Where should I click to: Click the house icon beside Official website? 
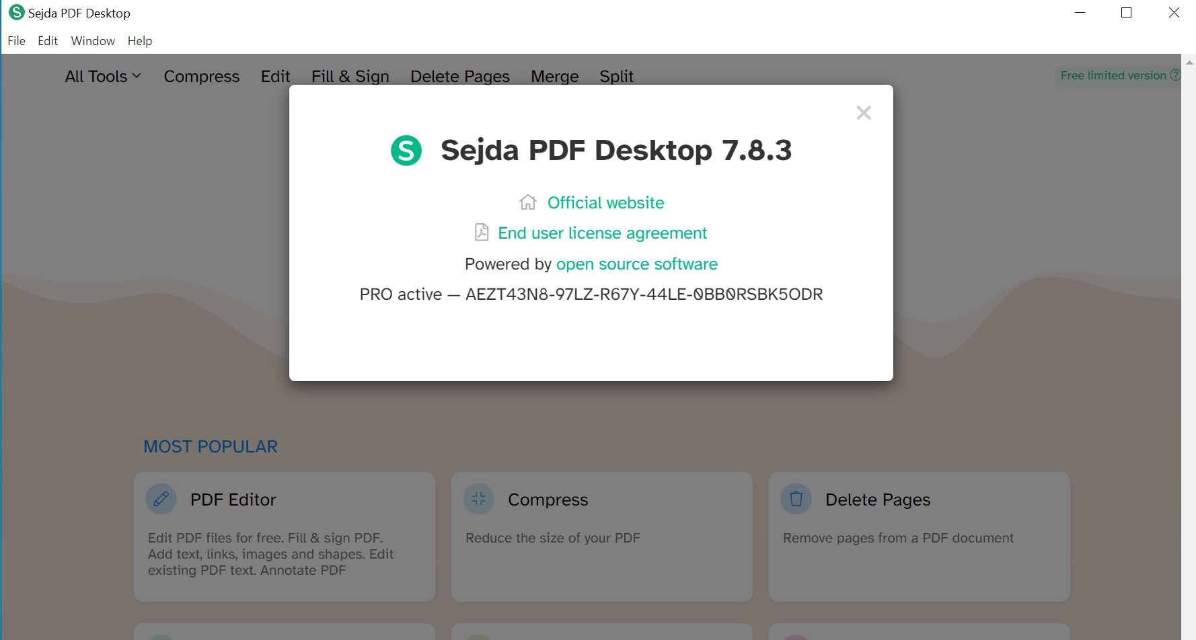pyautogui.click(x=528, y=202)
